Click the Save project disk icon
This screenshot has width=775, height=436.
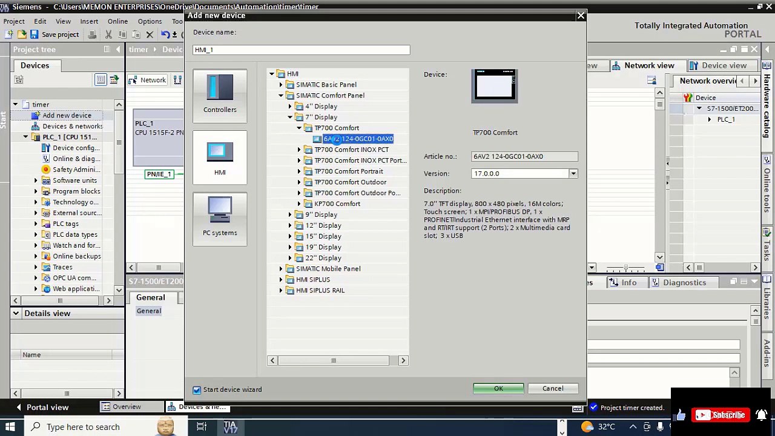point(35,35)
